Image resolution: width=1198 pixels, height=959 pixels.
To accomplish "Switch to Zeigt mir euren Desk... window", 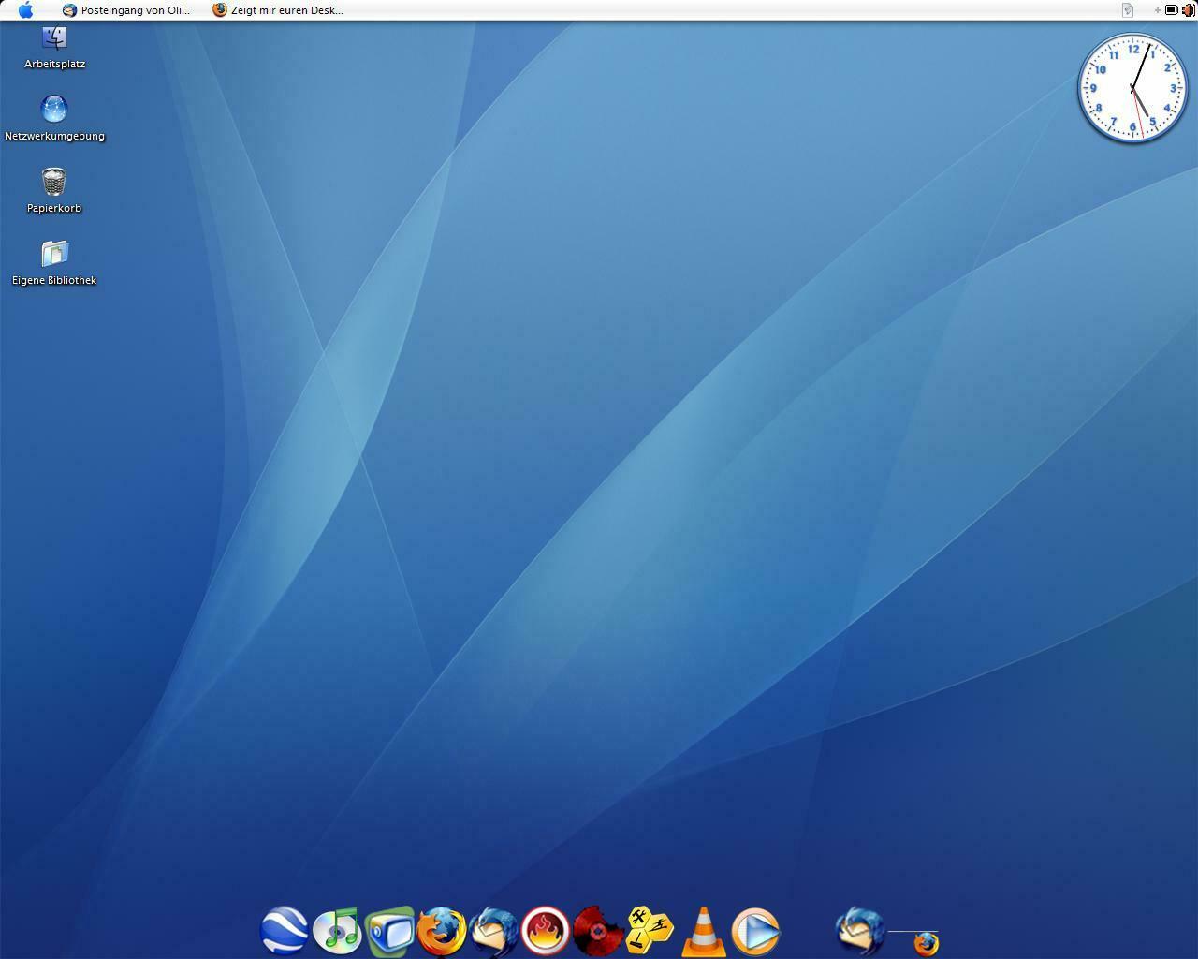I will pyautogui.click(x=278, y=10).
